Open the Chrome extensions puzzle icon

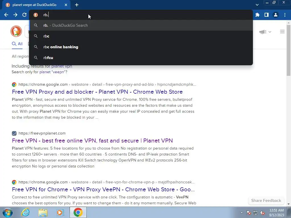pyautogui.click(x=257, y=15)
